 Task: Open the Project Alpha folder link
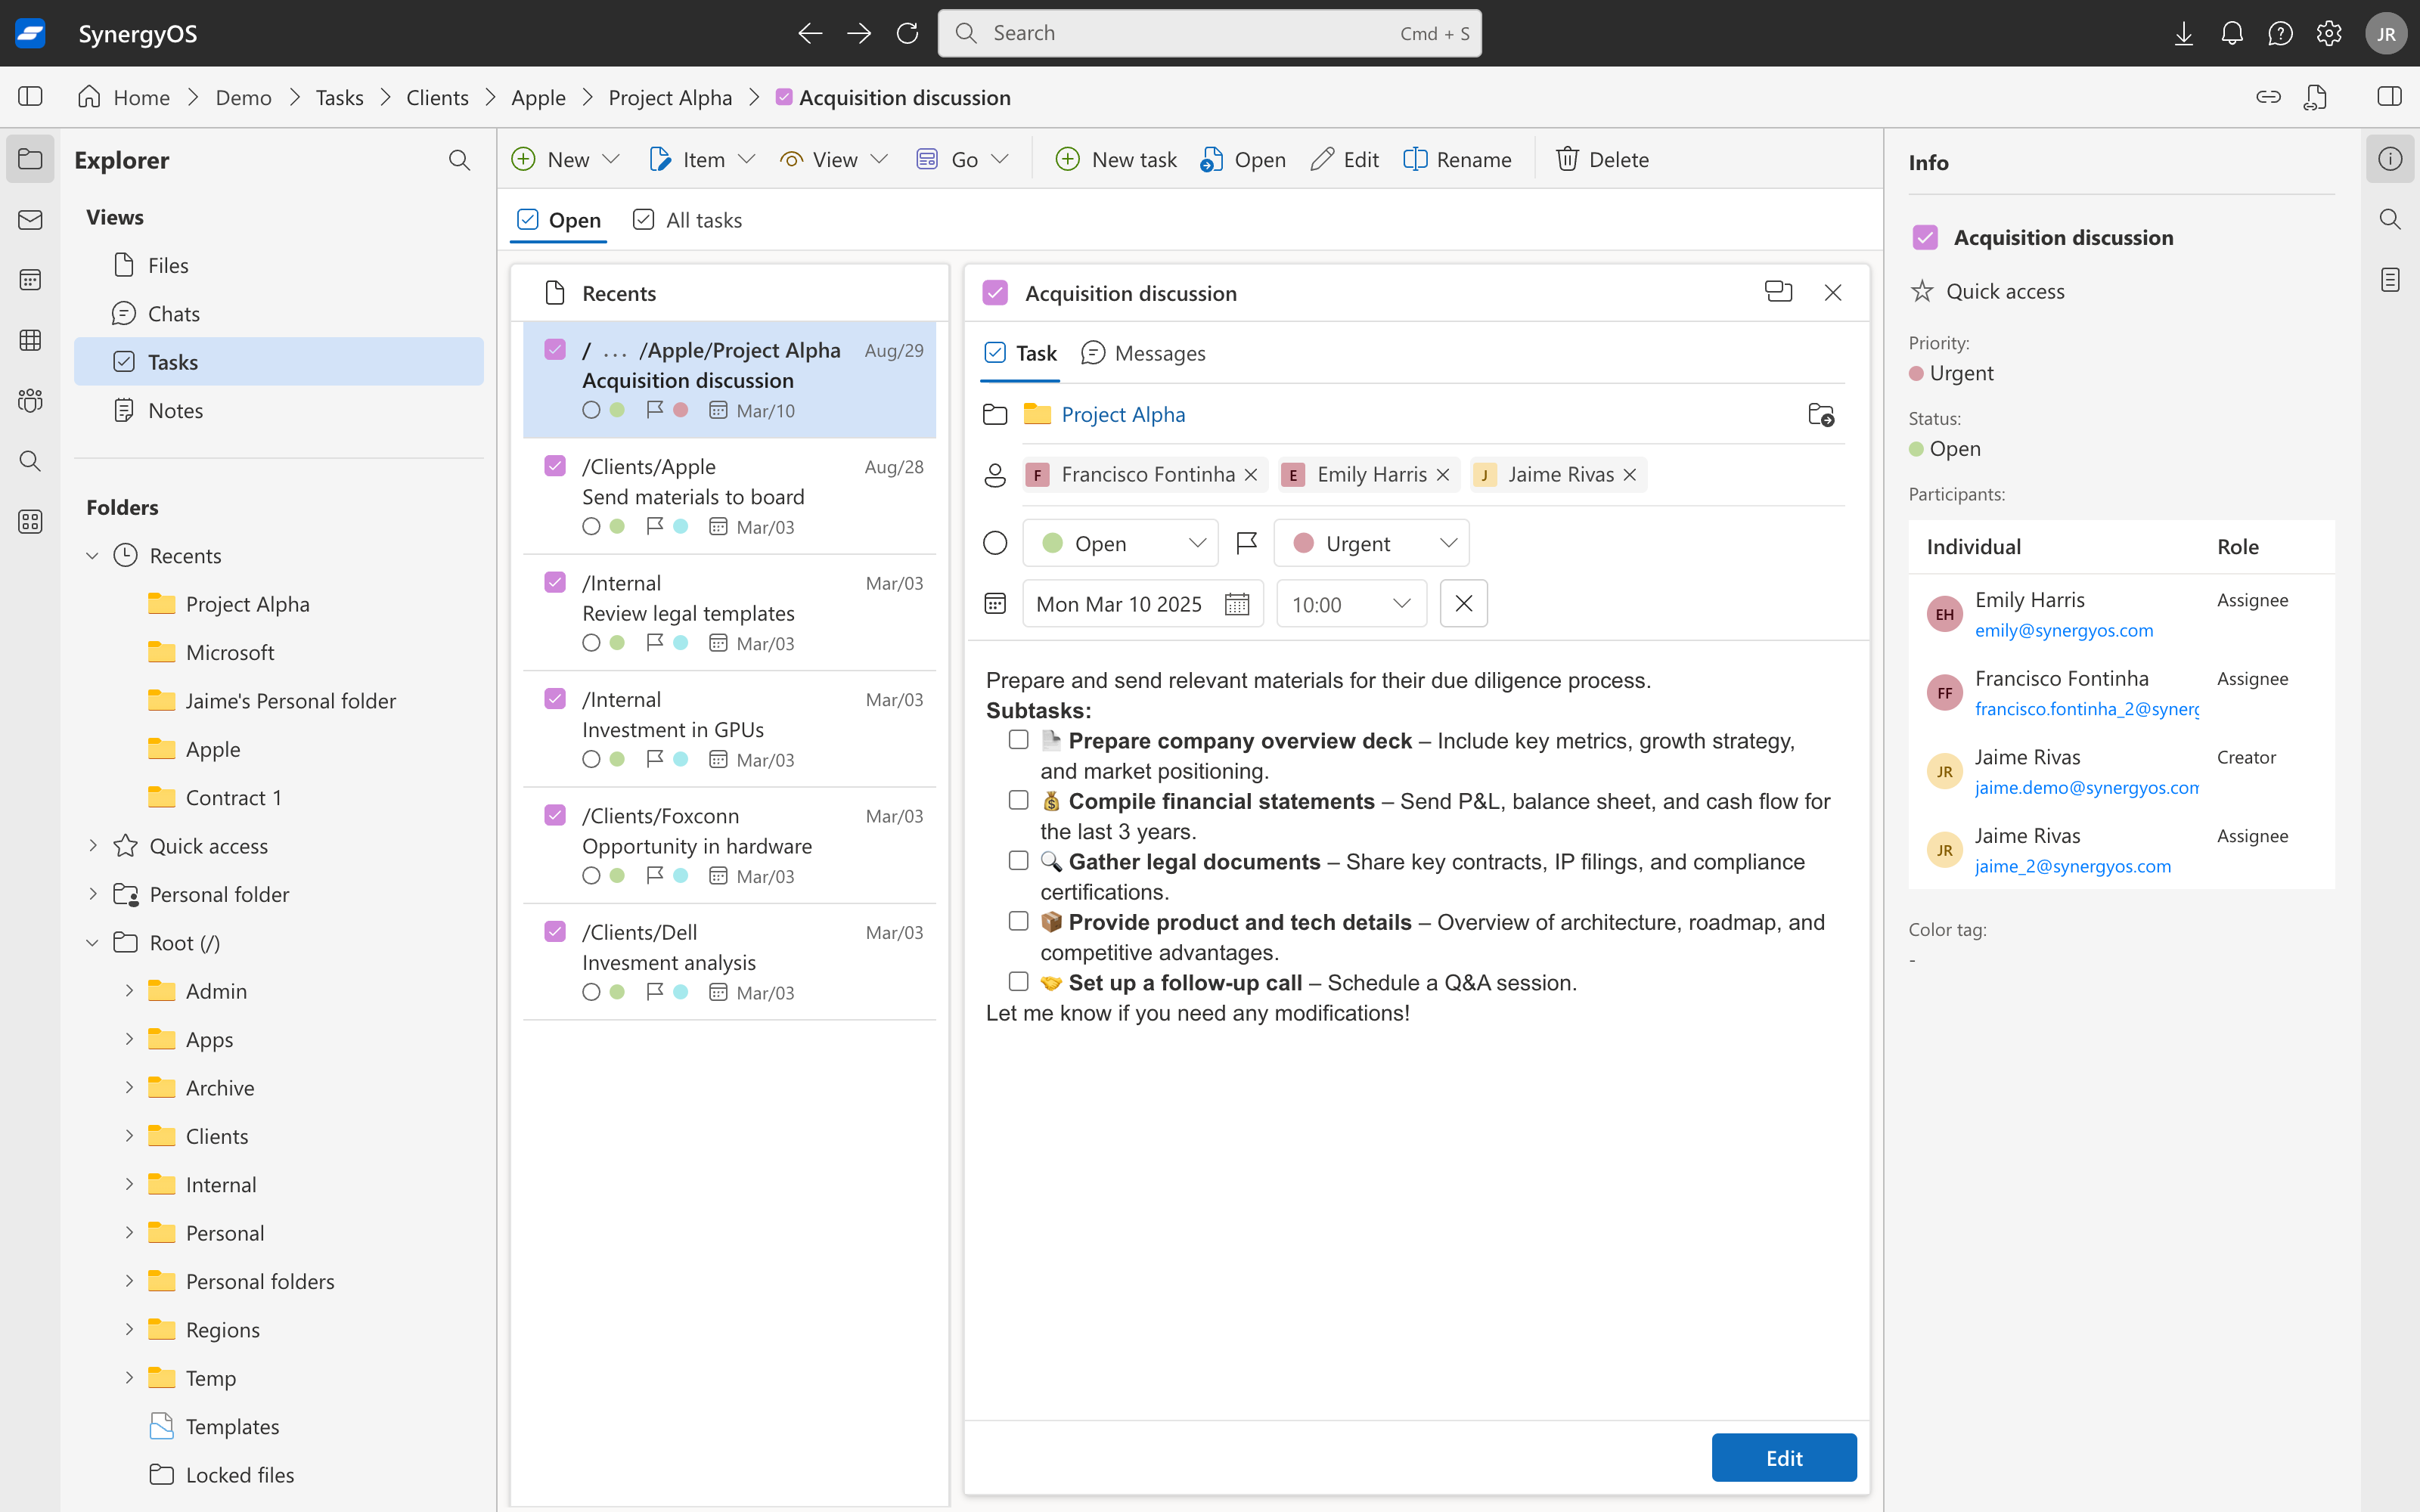[x=1123, y=415]
